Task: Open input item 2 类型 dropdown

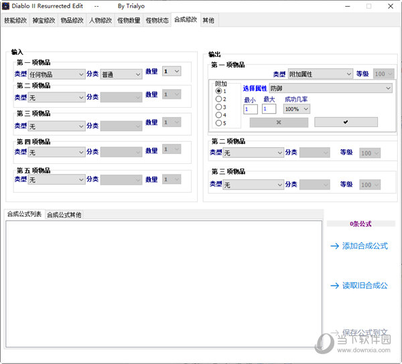Action: pos(57,98)
